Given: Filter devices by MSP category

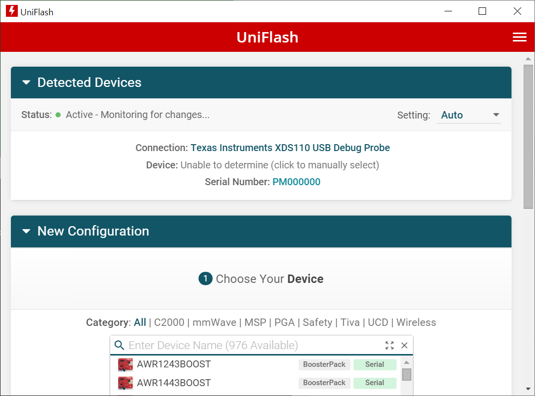Looking at the screenshot, I should 255,322.
